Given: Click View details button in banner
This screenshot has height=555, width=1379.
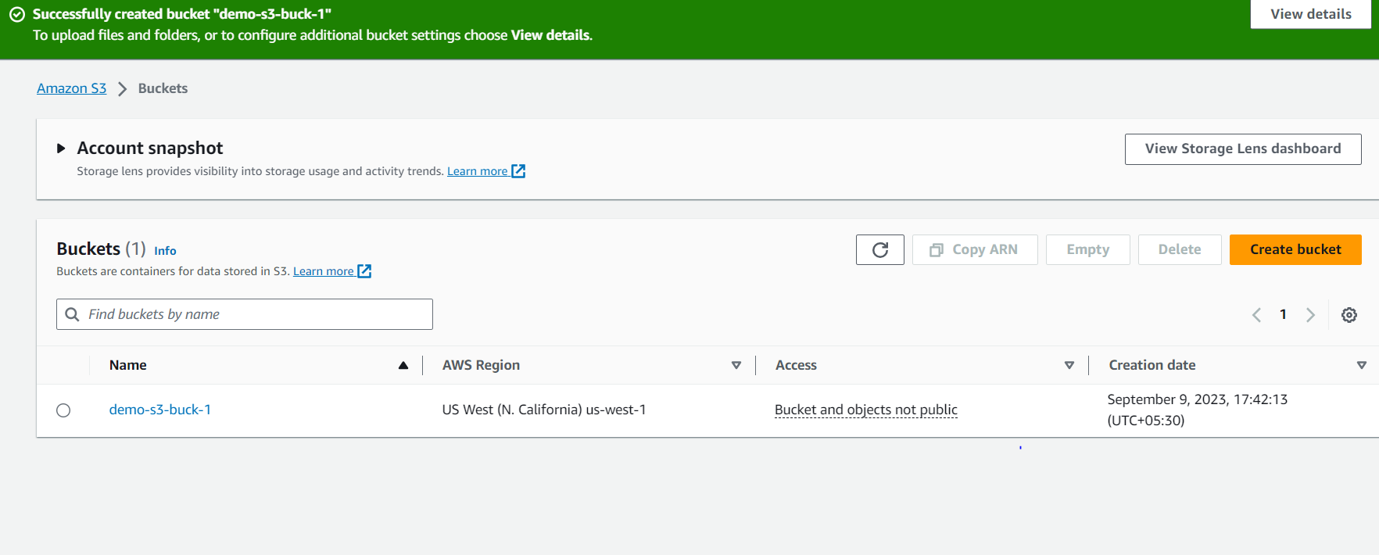Looking at the screenshot, I should click(x=1311, y=14).
